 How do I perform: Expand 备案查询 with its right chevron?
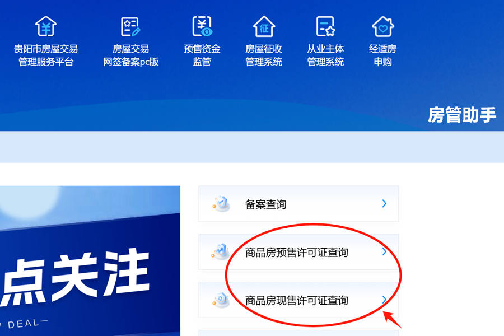(x=384, y=203)
